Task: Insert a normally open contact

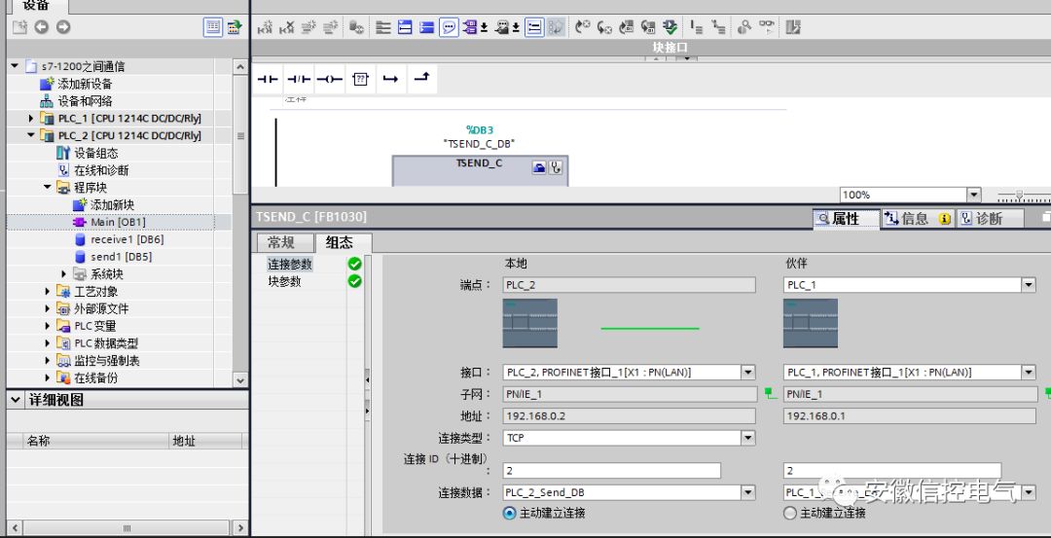Action: pos(268,79)
